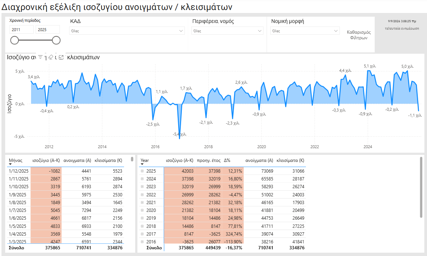Click yearly table ανοιγματα (Α) header
The height and width of the screenshot is (256, 427).
(259, 160)
